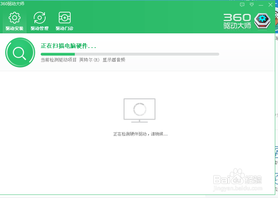Minimize the 360驱动大师 window
This screenshot has width=278, height=198.
261,5
